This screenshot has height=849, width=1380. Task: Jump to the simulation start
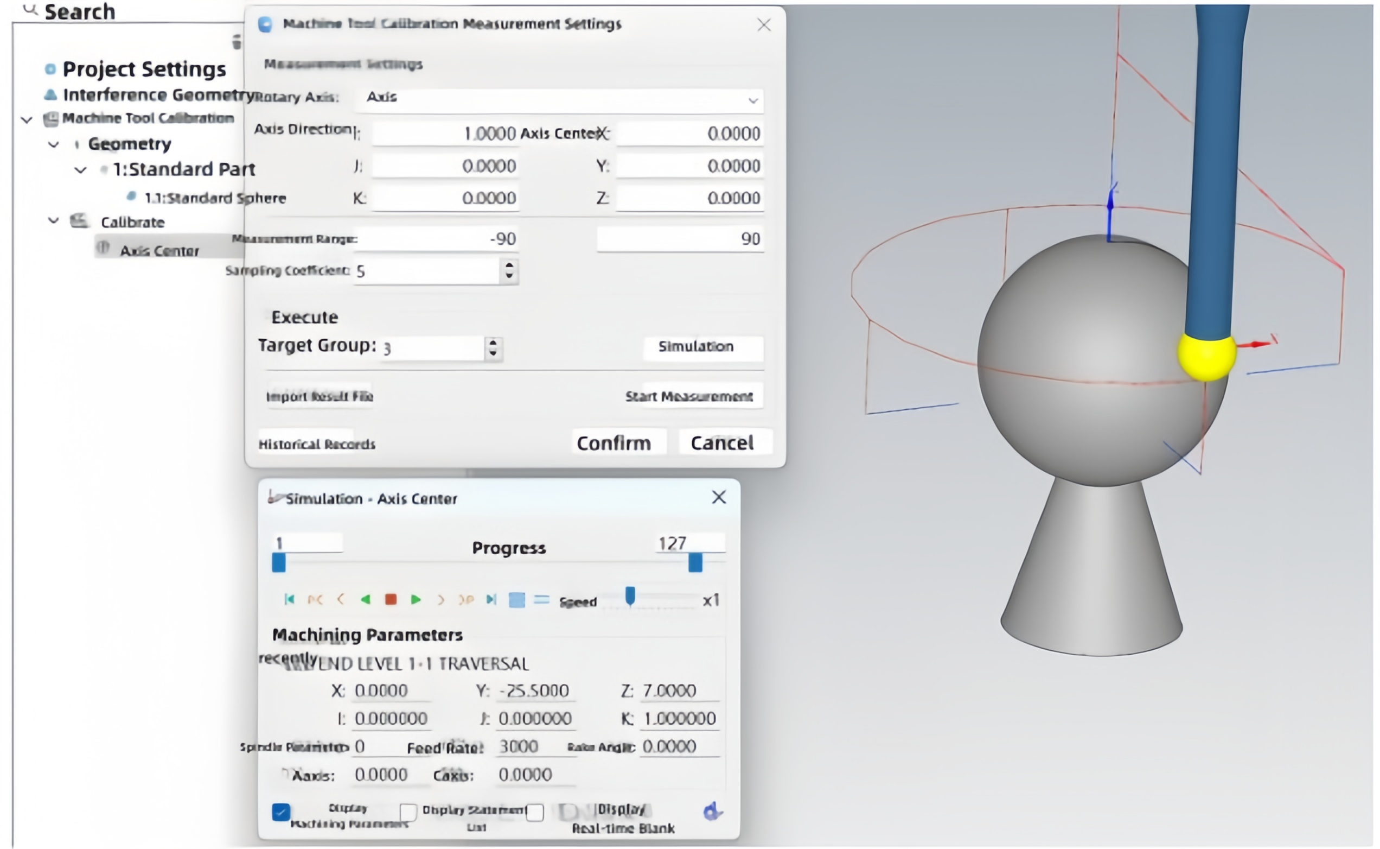pos(290,599)
